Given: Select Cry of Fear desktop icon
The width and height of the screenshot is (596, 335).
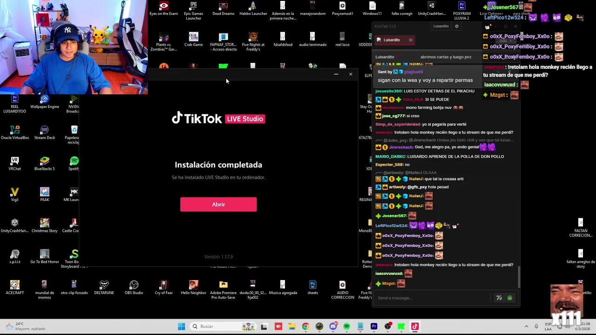Looking at the screenshot, I should [163, 288].
